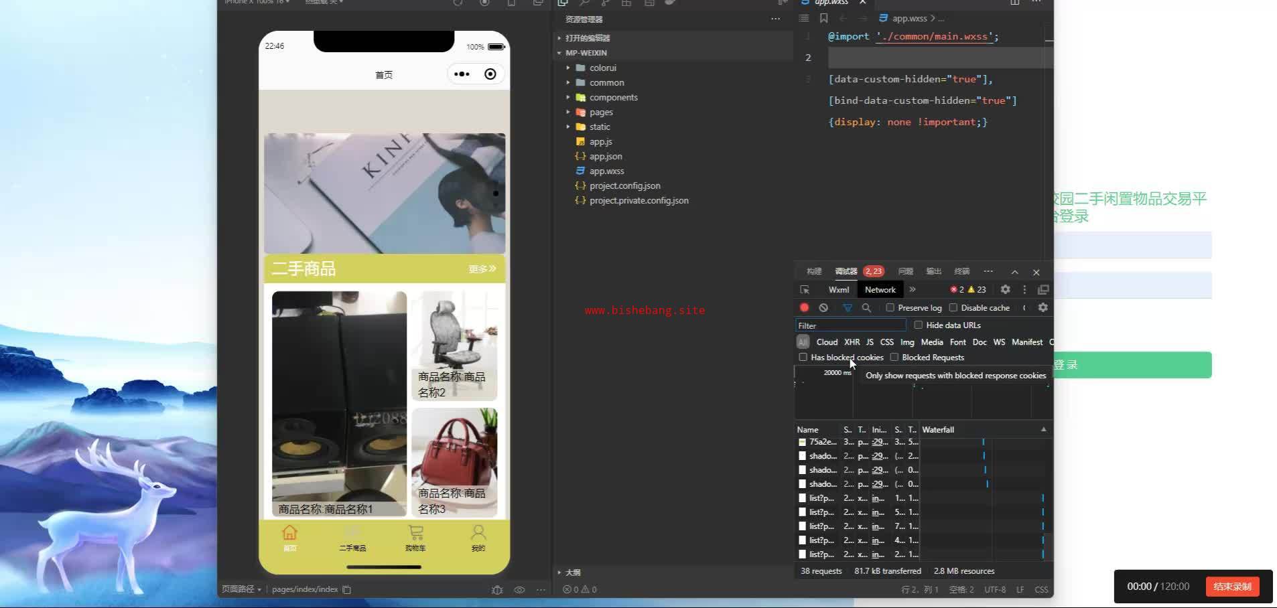This screenshot has height=608, width=1277.
Task: Click the red 结束录制 button
Action: point(1232,587)
